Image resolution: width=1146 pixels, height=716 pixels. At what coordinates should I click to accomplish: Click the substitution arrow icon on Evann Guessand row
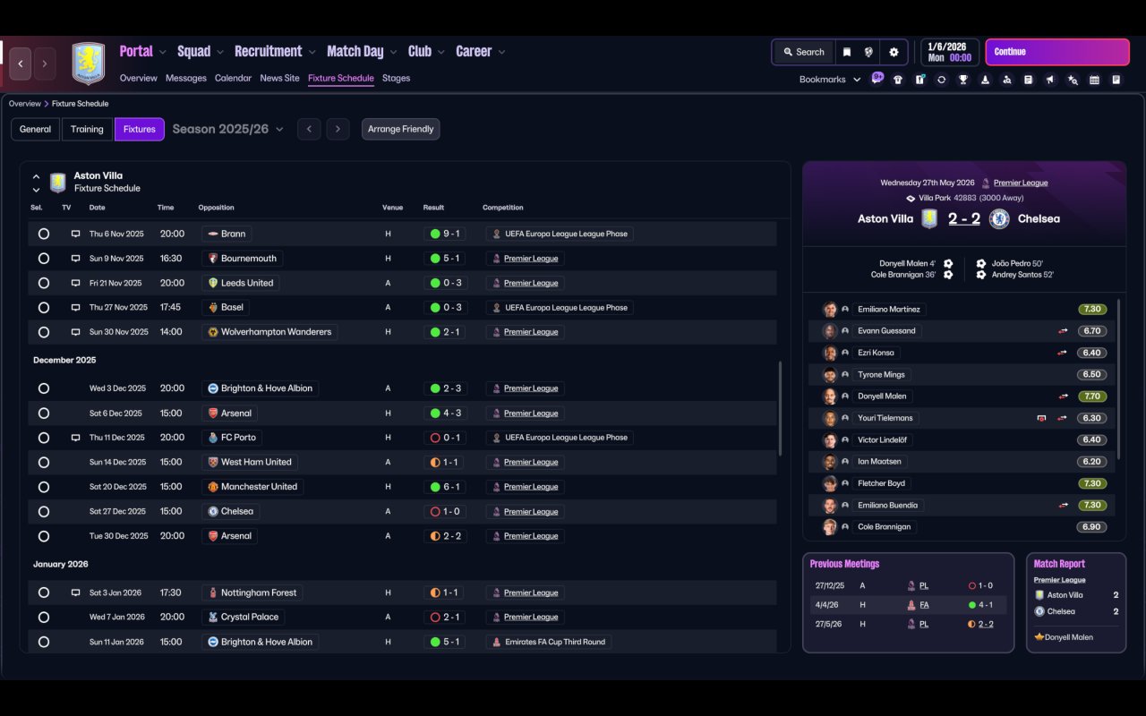point(1063,331)
